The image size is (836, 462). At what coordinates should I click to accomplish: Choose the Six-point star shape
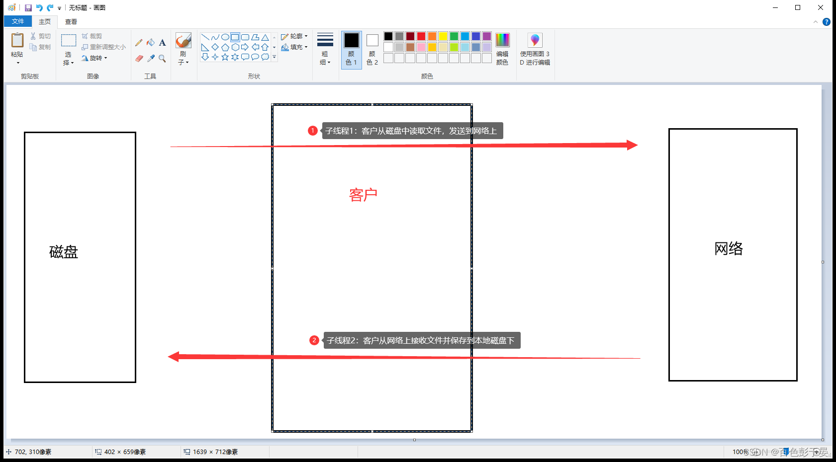pyautogui.click(x=235, y=57)
